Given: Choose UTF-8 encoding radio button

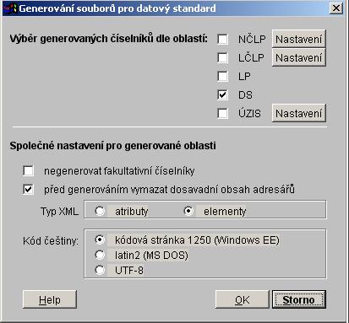Looking at the screenshot, I should (100, 271).
